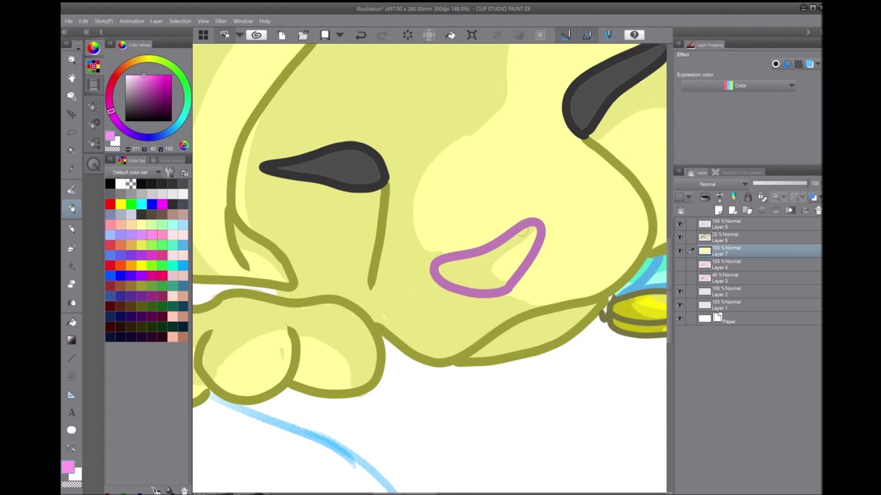Switch to Material tab in Layer panel
Screen dimensions: 881x495
tap(736, 172)
